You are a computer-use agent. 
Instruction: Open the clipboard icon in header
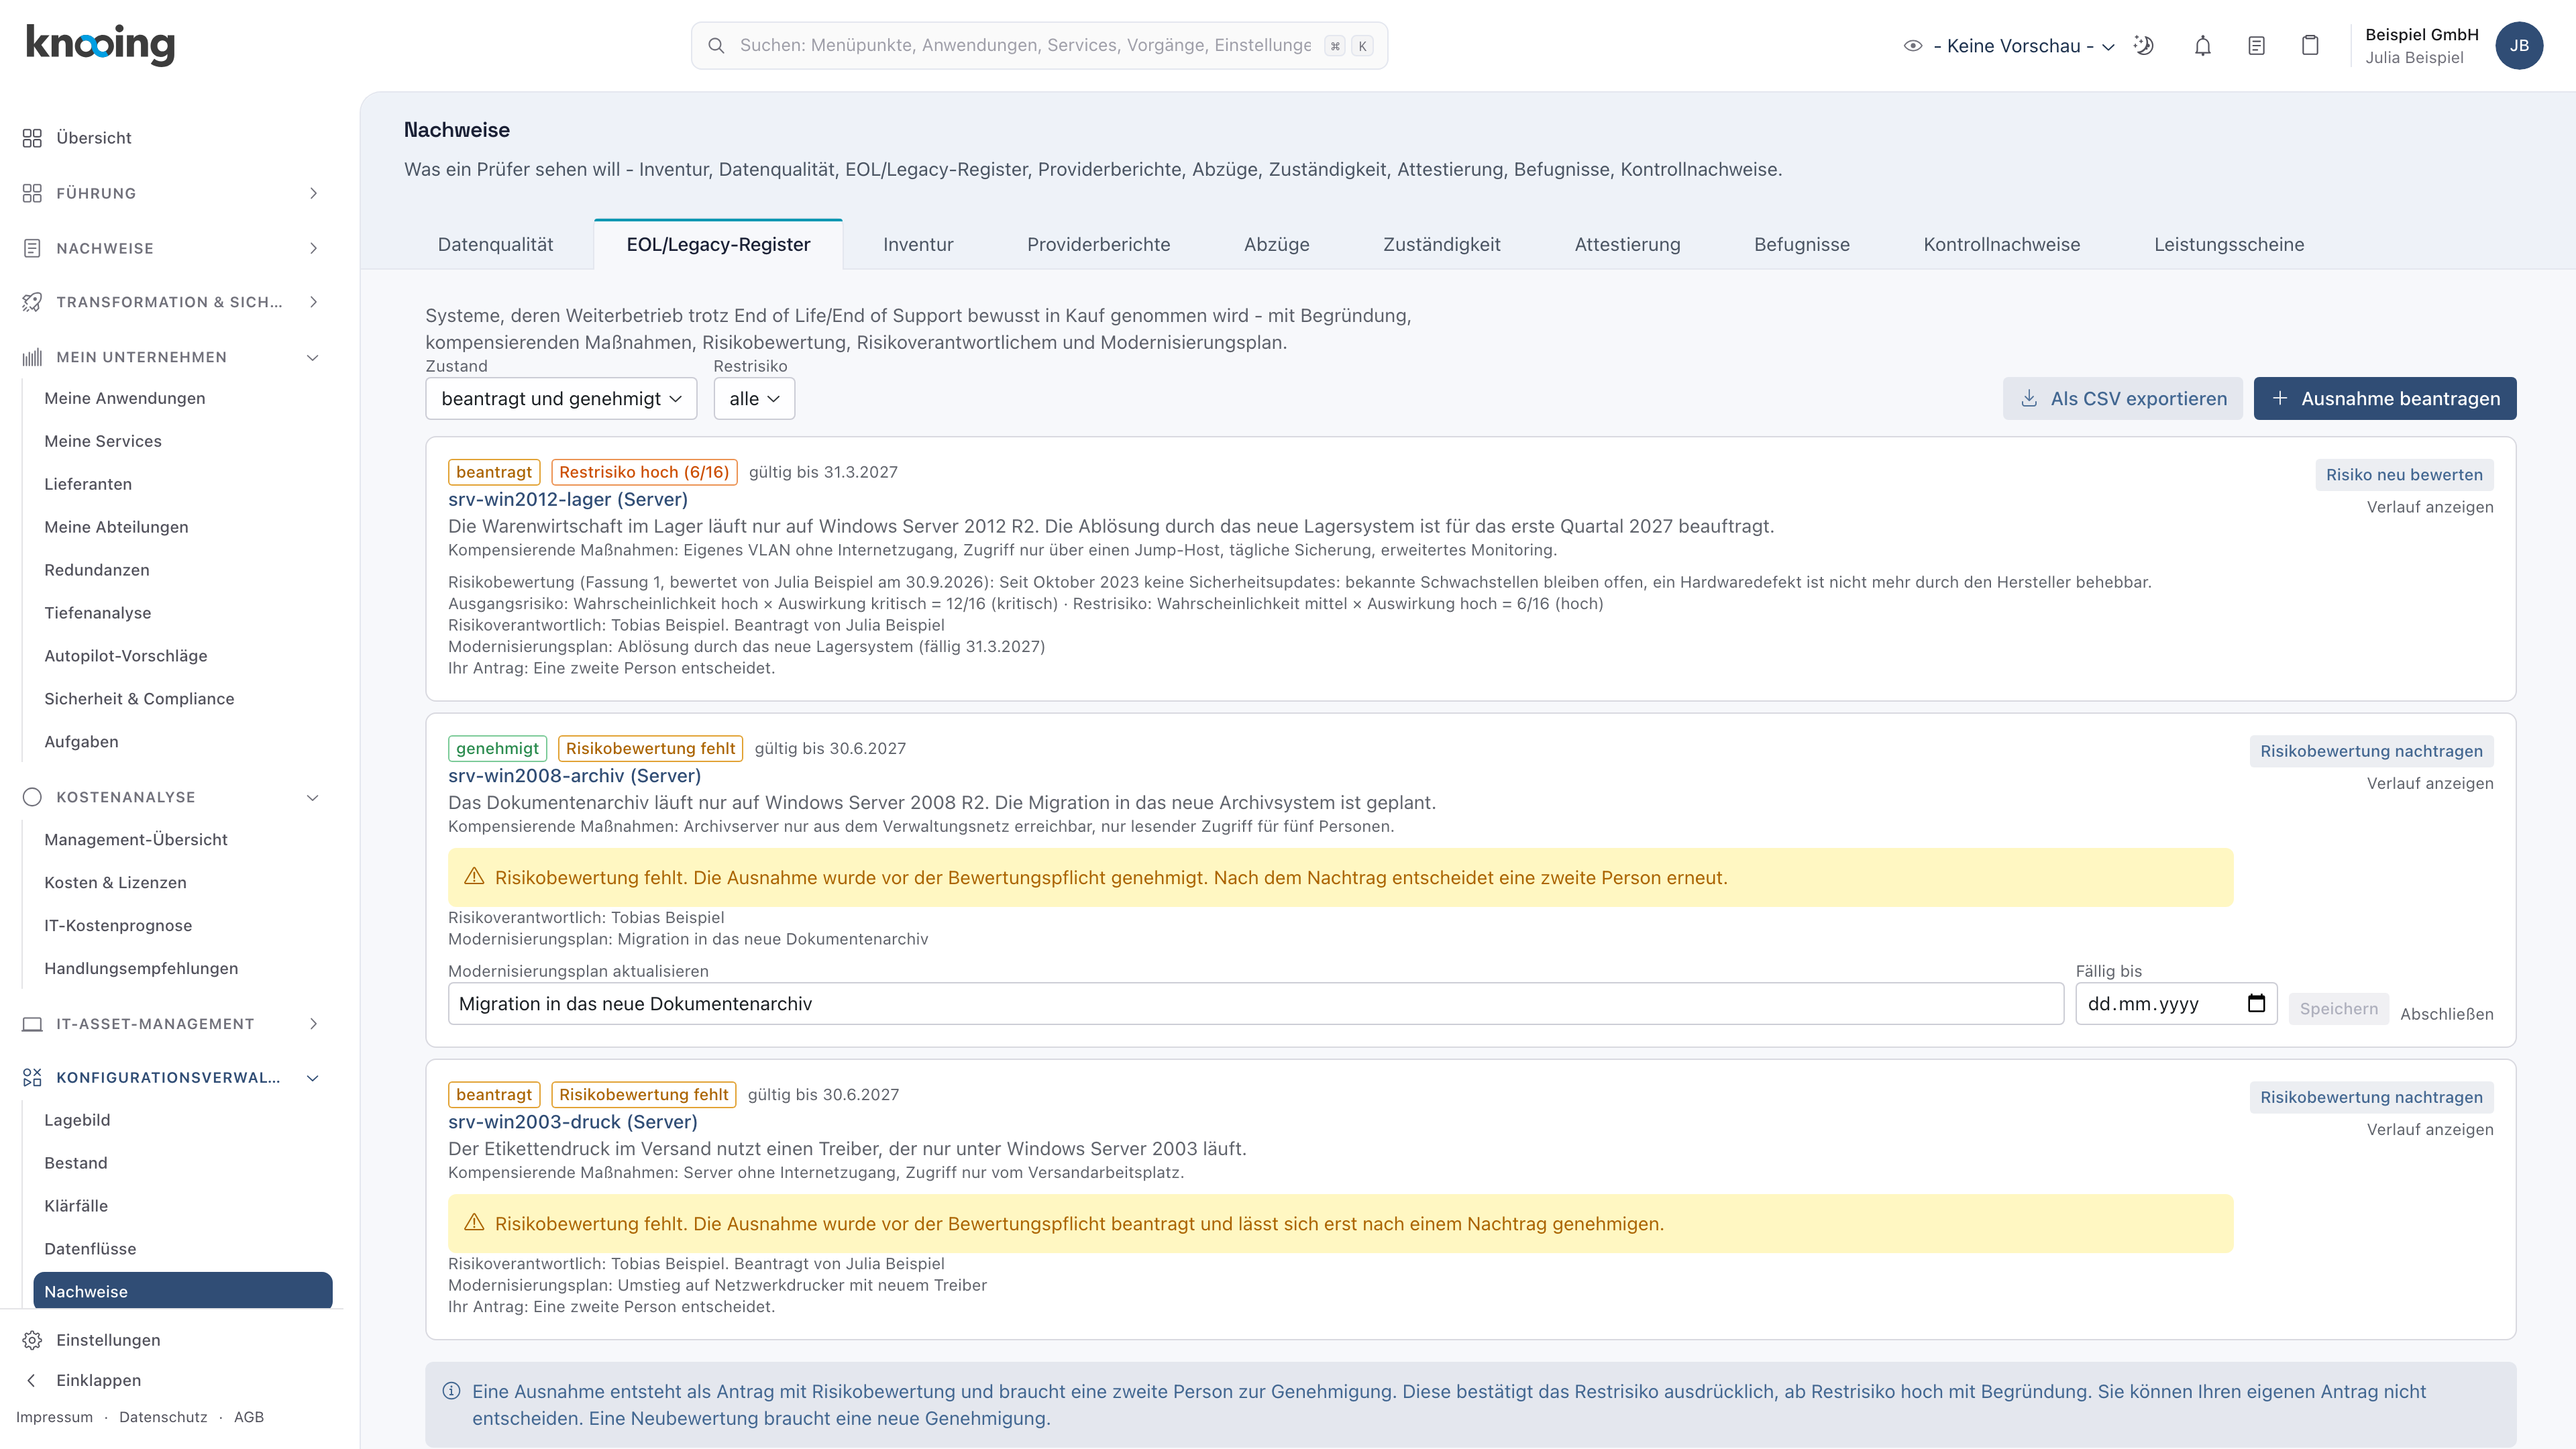tap(2310, 46)
